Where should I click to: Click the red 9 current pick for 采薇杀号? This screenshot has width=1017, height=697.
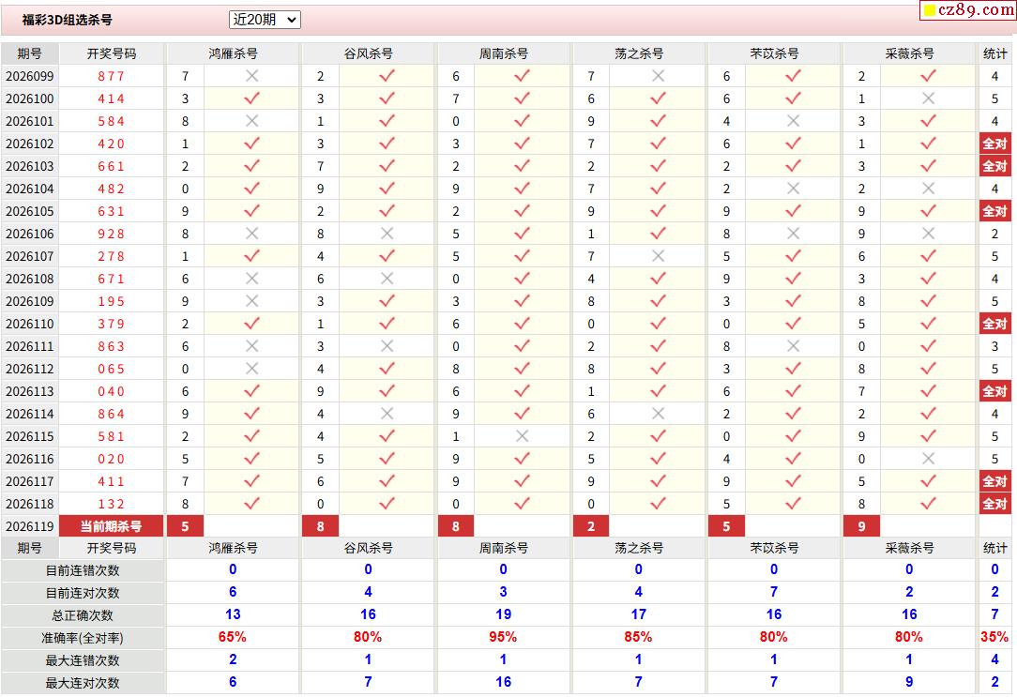pyautogui.click(x=861, y=526)
